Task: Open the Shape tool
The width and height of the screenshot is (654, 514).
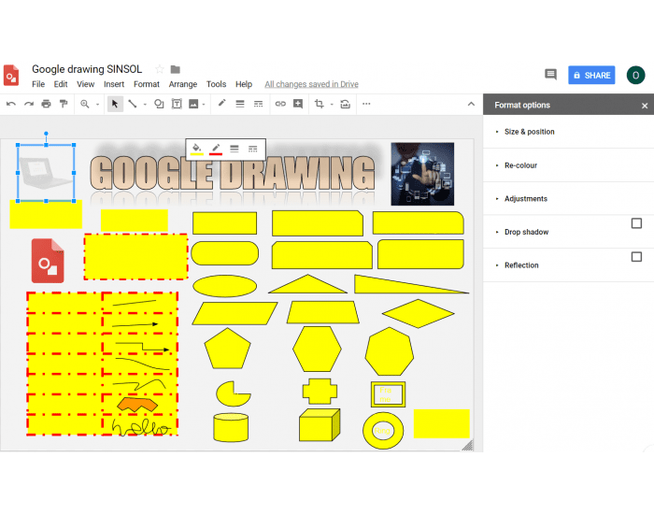Action: tap(159, 104)
